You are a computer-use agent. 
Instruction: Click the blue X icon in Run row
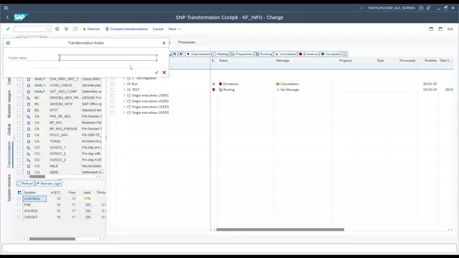click(214, 84)
